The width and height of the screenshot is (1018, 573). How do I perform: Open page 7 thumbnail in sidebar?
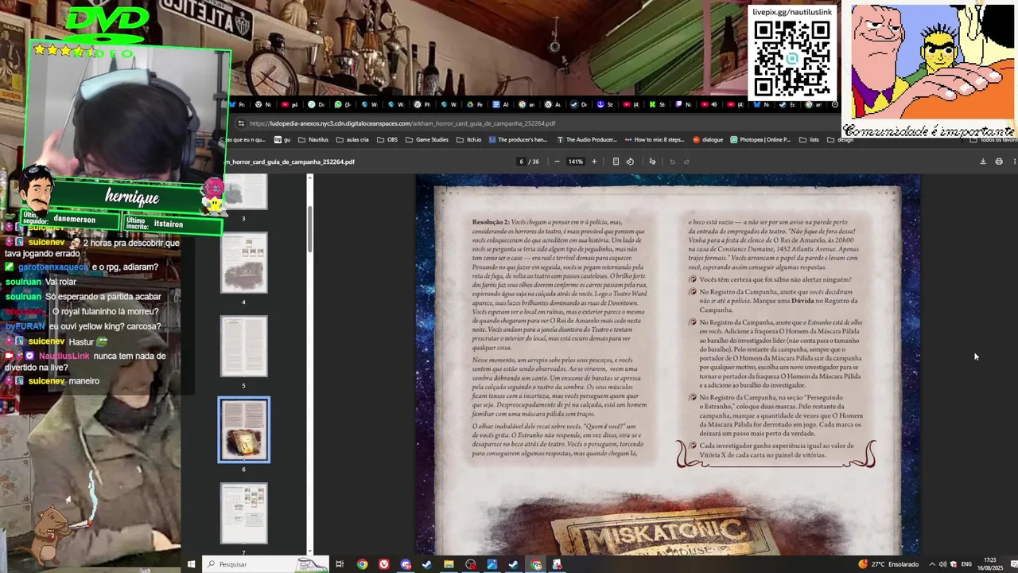click(244, 514)
